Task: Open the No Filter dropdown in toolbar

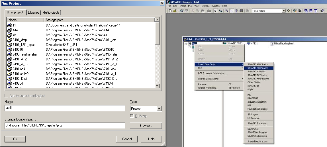Action: pyautogui.click(x=284, y=11)
